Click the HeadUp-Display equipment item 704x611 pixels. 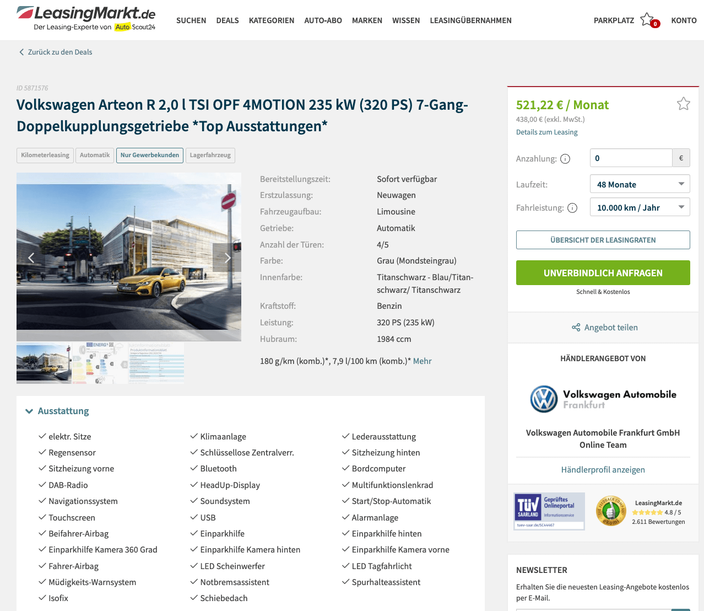[x=230, y=485]
